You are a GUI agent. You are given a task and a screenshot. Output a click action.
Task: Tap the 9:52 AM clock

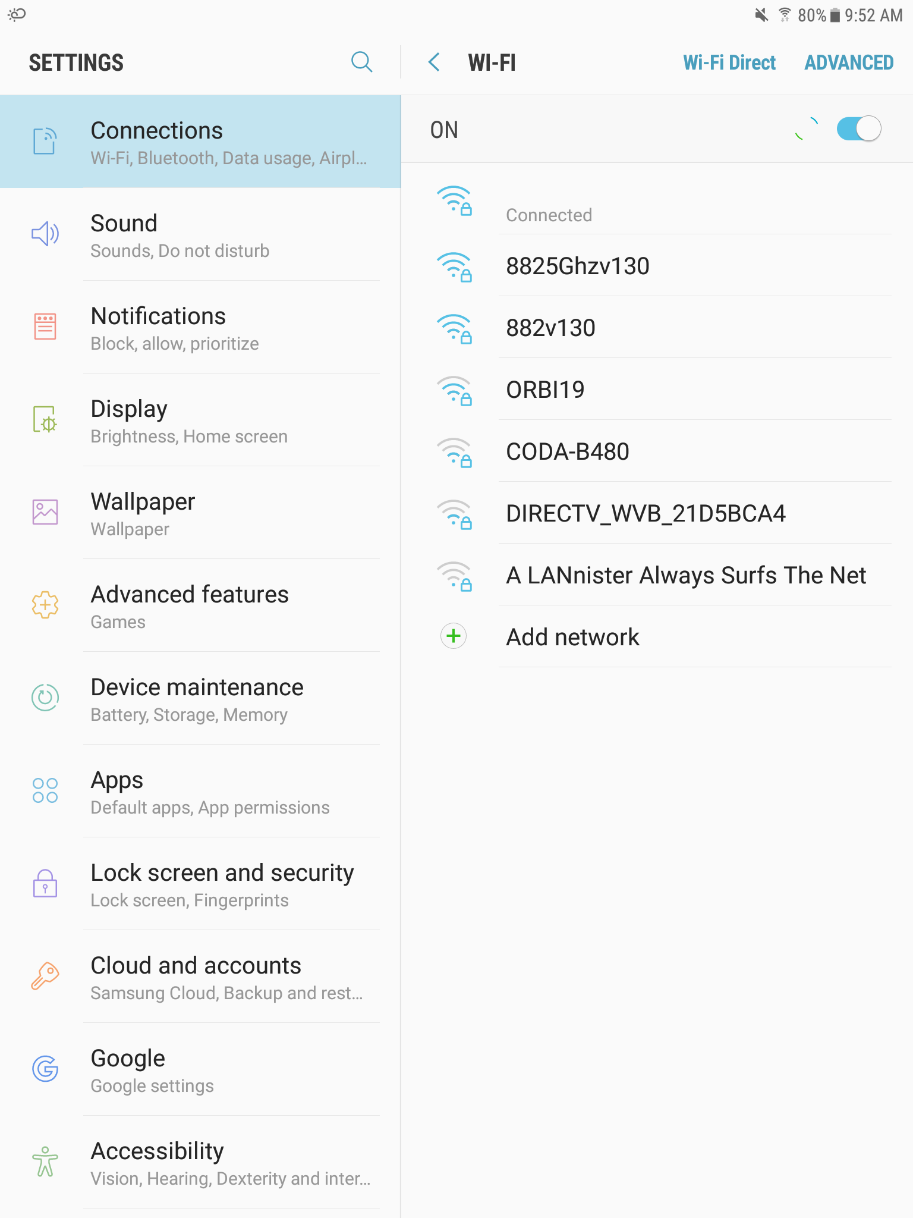[874, 15]
